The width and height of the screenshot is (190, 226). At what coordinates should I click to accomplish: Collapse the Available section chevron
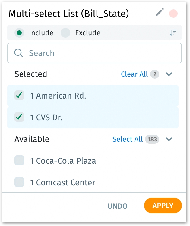[169, 139]
